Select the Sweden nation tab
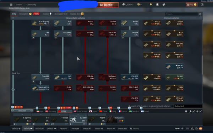The image size is (213, 133). [134, 111]
